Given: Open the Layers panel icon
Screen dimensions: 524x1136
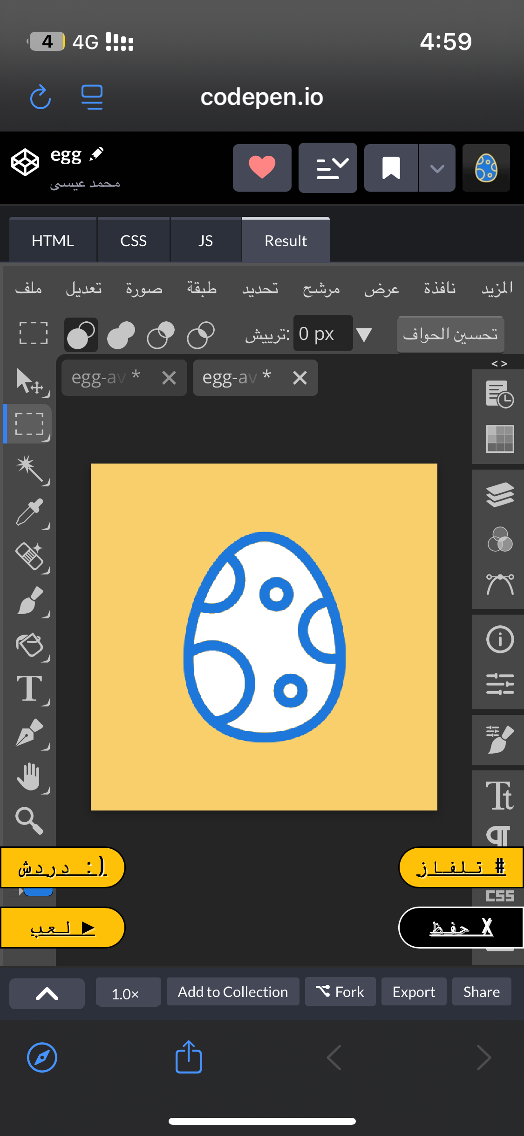Looking at the screenshot, I should [500, 494].
